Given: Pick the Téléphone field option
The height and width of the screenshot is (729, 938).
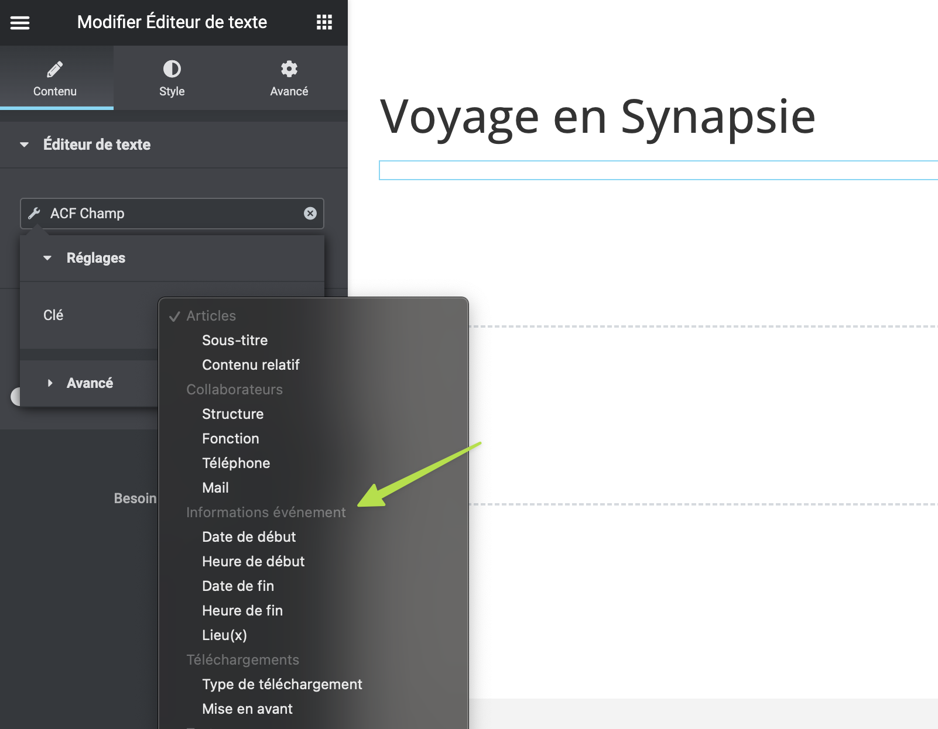Looking at the screenshot, I should click(236, 463).
